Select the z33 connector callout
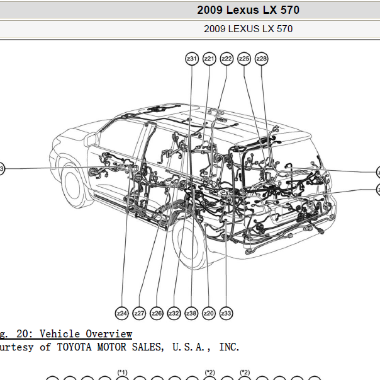The width and height of the screenshot is (380, 380). pos(226,313)
